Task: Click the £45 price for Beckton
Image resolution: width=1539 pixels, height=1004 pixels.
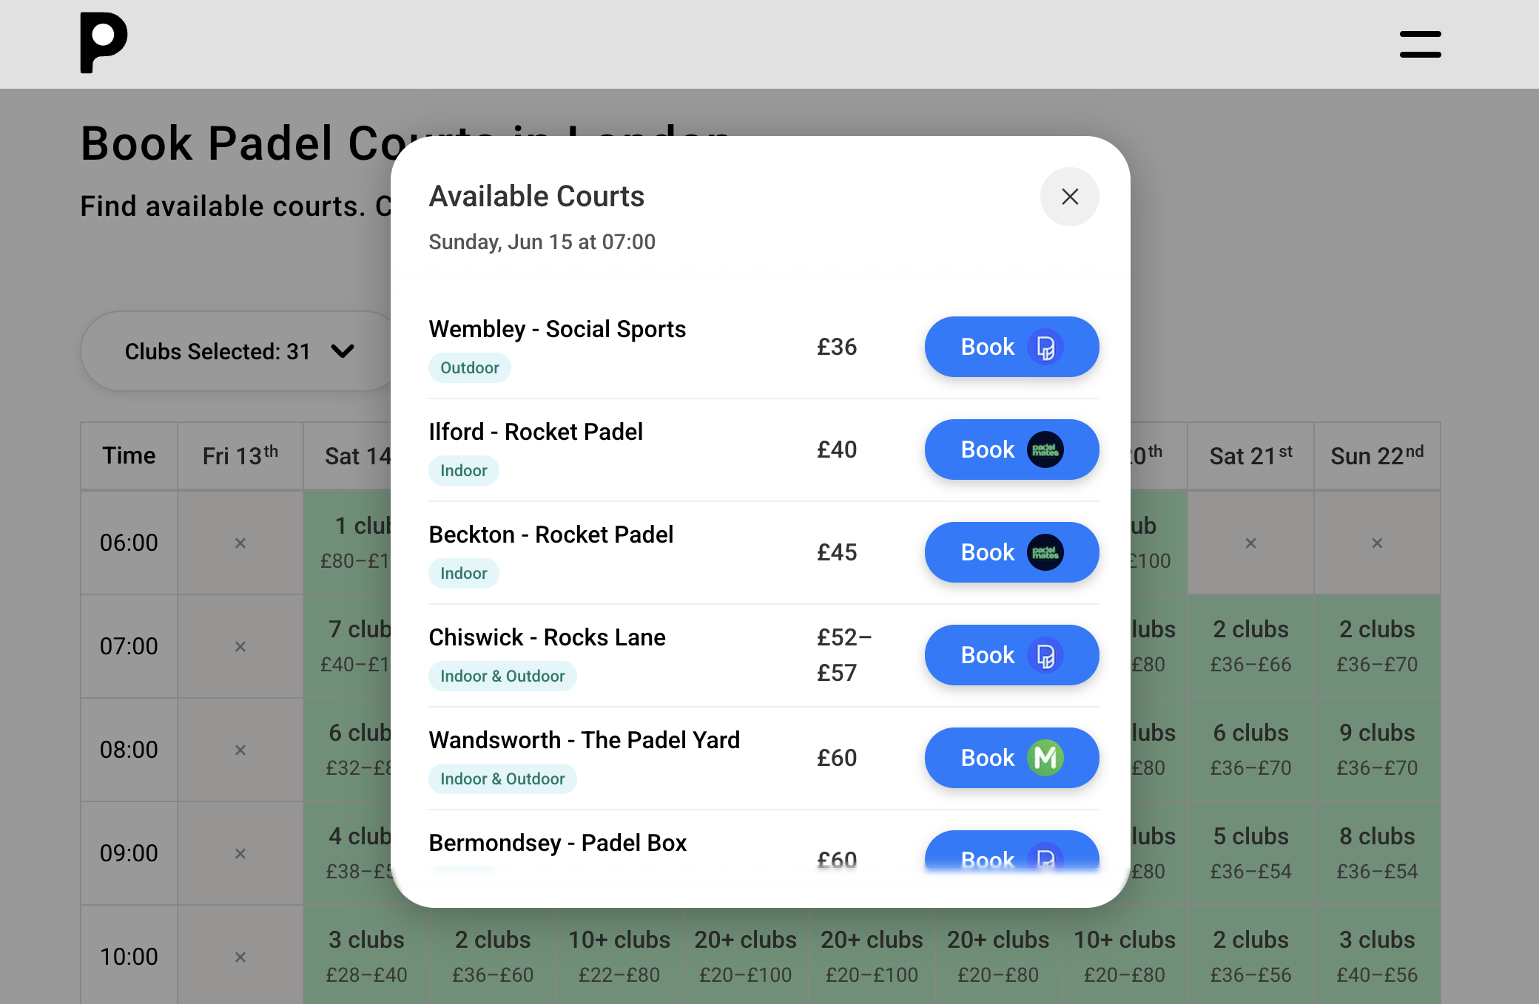Action: 836,552
